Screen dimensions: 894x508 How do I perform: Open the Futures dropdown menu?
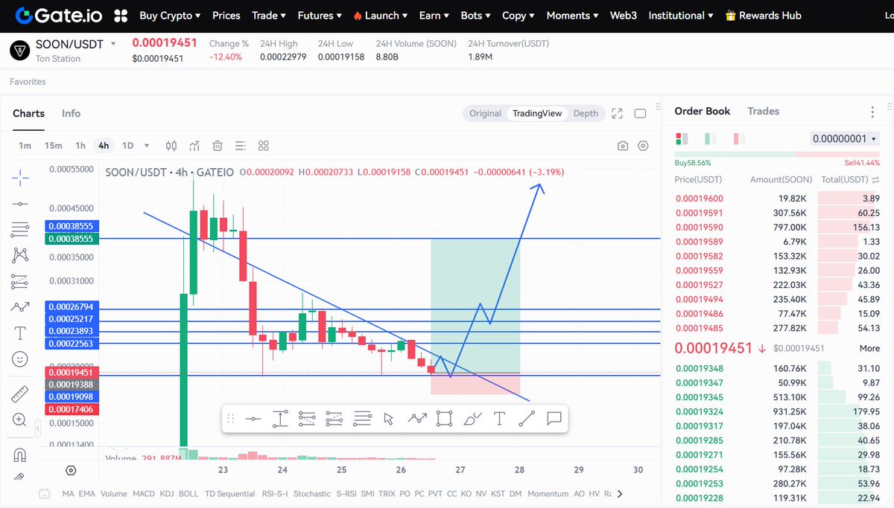(320, 15)
